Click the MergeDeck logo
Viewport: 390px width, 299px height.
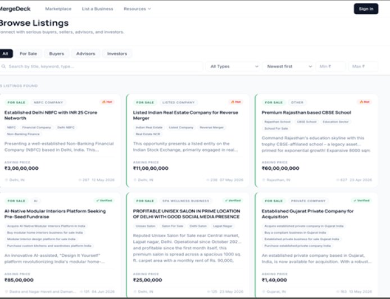tap(15, 8)
